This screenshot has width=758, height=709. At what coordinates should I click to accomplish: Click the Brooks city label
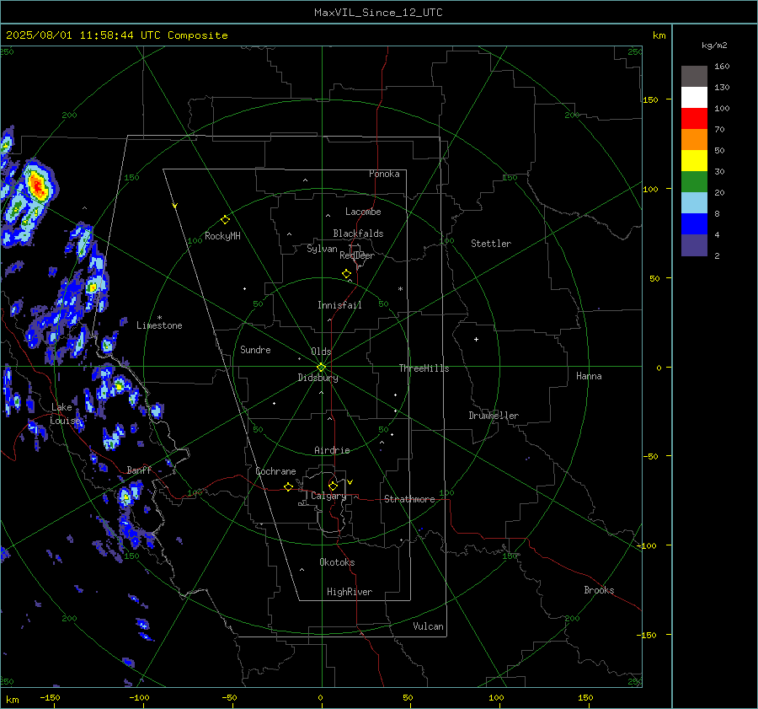click(599, 590)
